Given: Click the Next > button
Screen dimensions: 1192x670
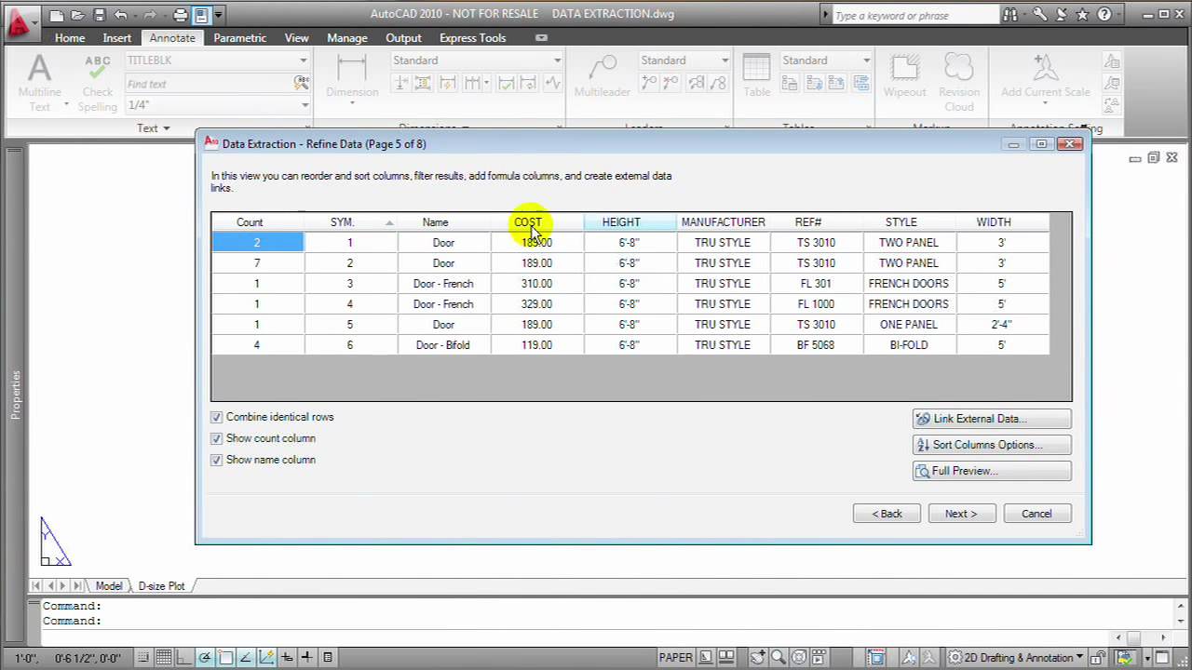Looking at the screenshot, I should [x=962, y=514].
